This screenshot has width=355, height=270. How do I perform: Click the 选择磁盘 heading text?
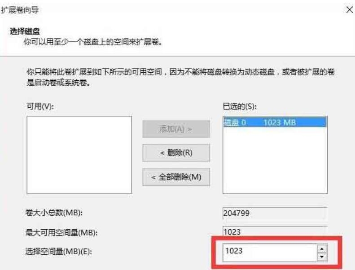pos(25,31)
